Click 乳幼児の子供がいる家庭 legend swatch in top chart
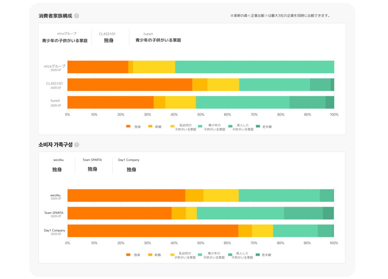 [172, 126]
